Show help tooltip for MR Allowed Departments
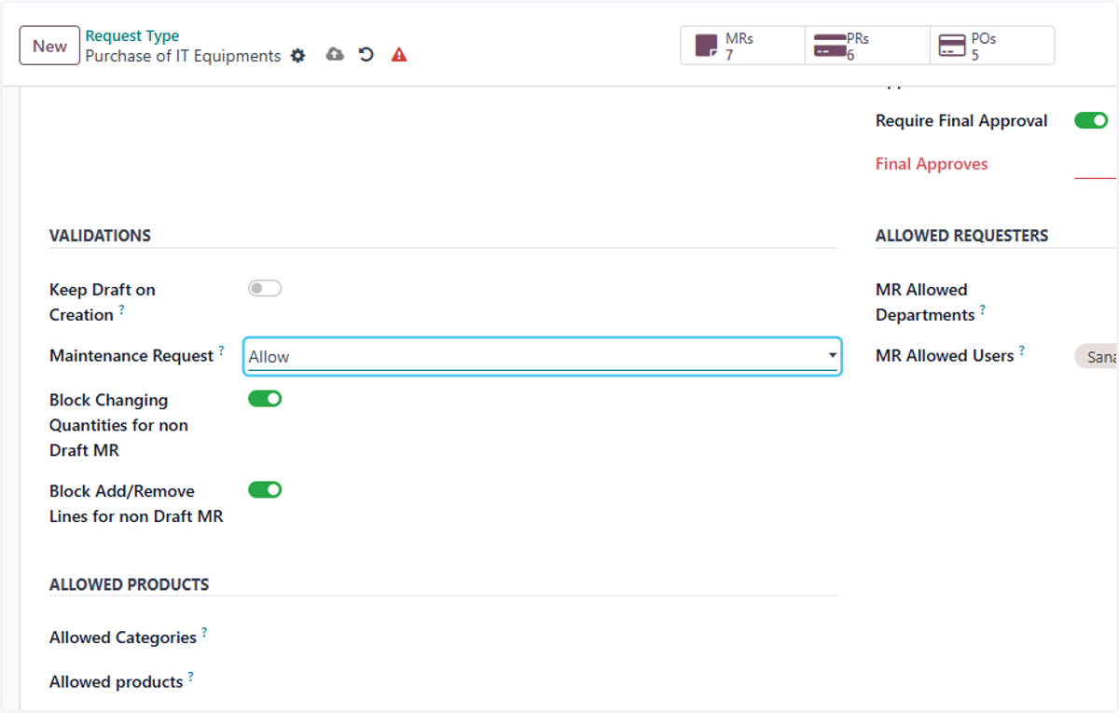This screenshot has width=1119, height=713. click(982, 309)
